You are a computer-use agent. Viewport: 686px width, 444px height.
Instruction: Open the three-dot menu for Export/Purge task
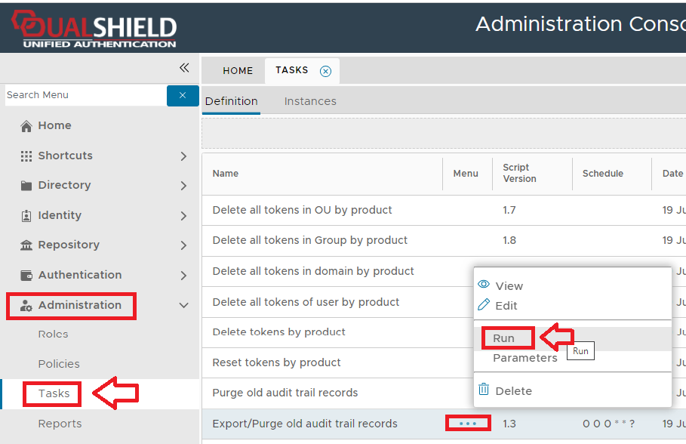468,424
